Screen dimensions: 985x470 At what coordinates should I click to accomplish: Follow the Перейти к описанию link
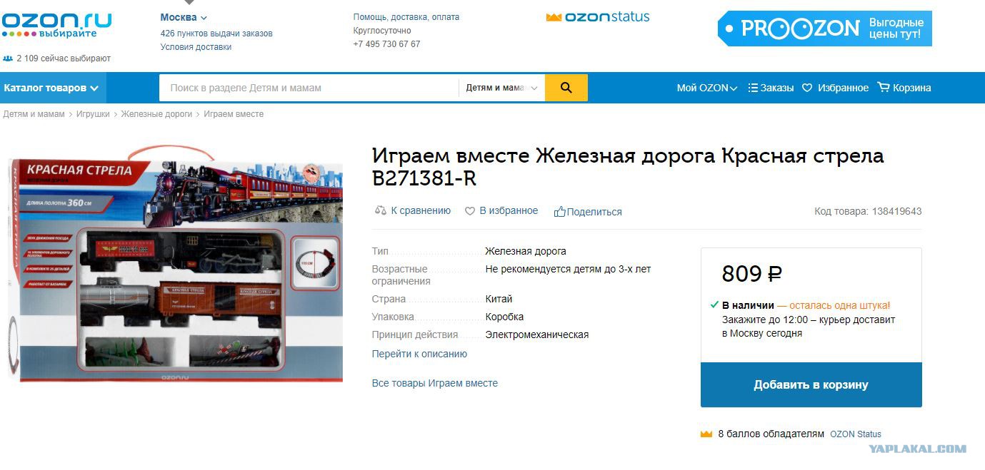(419, 354)
